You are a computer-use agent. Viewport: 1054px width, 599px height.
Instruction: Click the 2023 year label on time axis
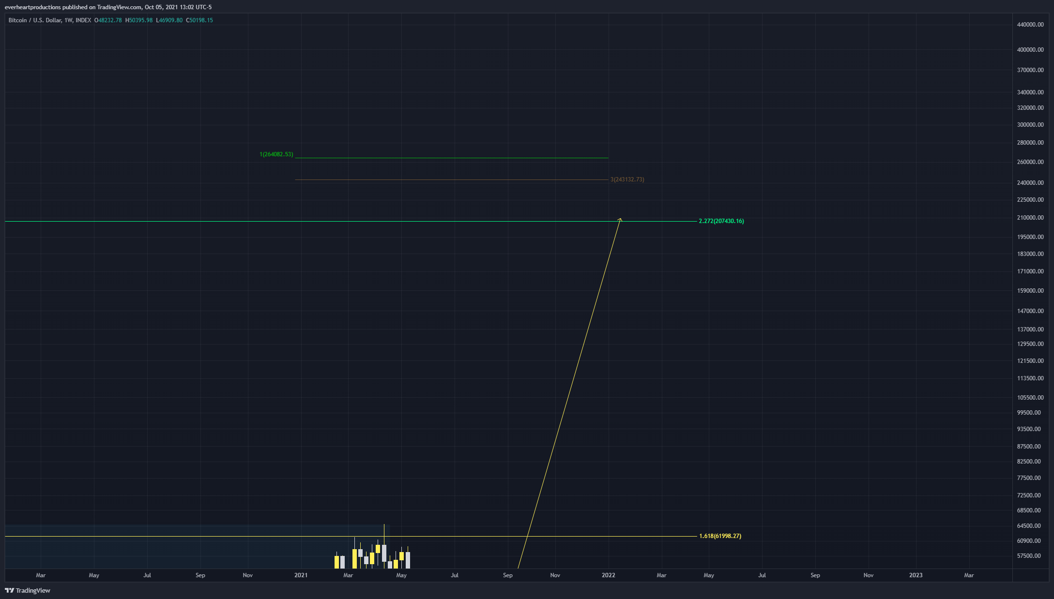916,575
